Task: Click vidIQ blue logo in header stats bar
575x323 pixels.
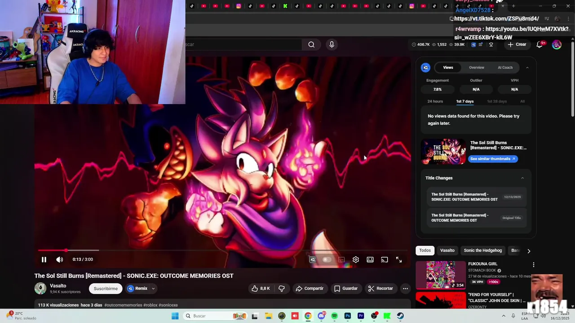Action: coord(473,44)
